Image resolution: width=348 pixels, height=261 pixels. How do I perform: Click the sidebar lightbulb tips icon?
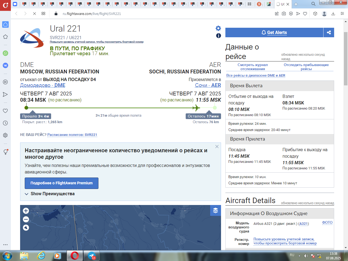coord(5,152)
